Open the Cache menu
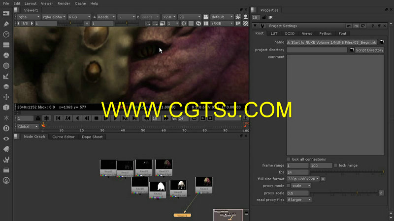The width and height of the screenshot is (394, 221). pos(80,3)
